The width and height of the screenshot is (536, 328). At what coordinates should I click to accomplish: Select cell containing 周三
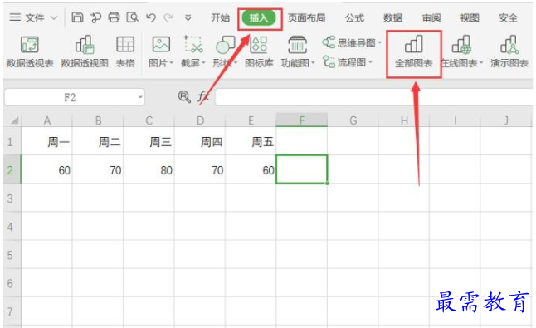[149, 141]
